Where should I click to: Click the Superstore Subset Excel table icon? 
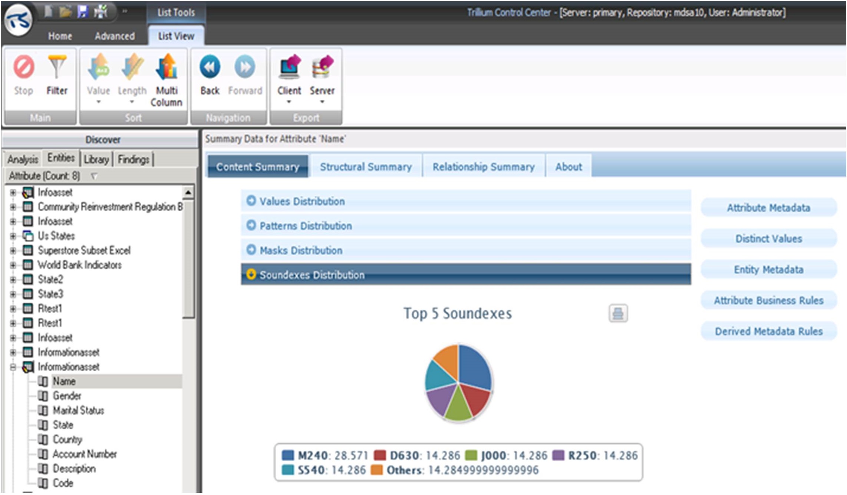[x=28, y=250]
